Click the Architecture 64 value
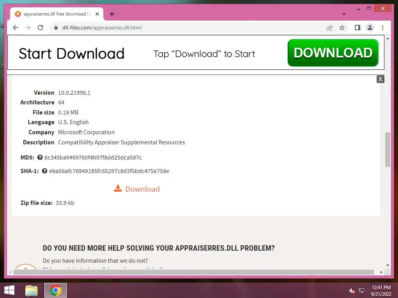 [x=61, y=102]
